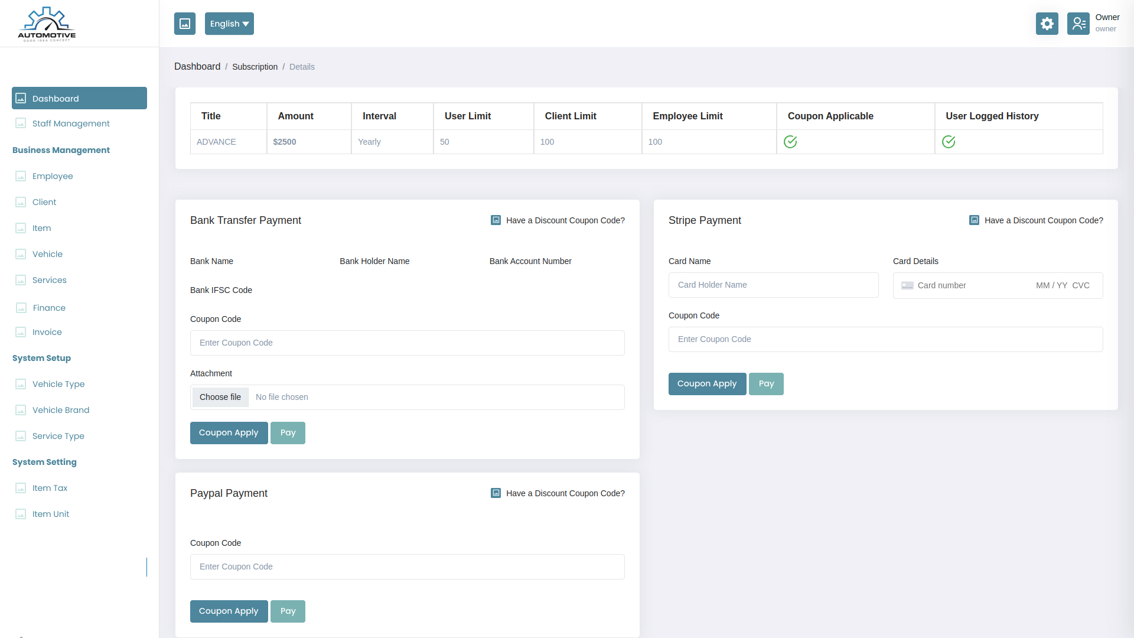Click the Item Unit sidebar icon
This screenshot has height=638, width=1134.
[21, 514]
